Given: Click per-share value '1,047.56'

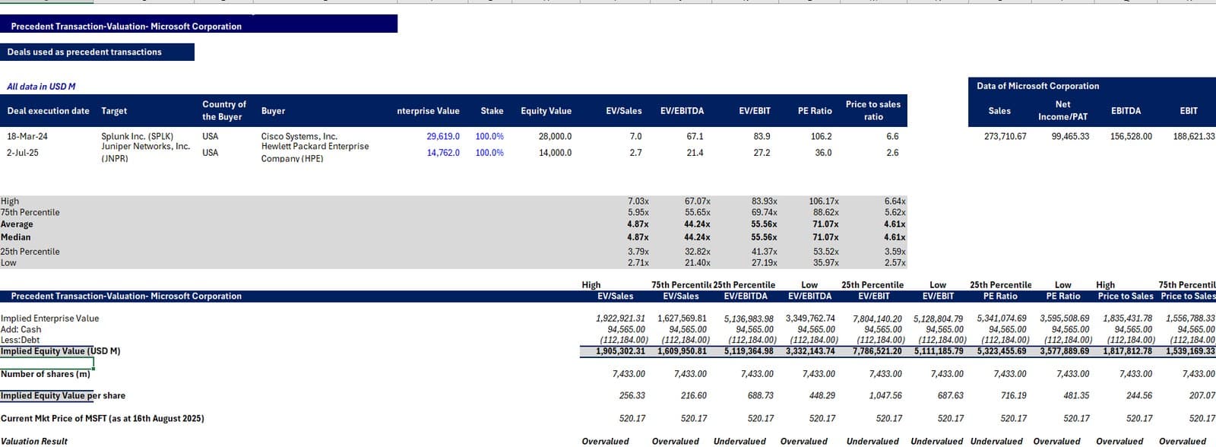Looking at the screenshot, I should pos(885,396).
